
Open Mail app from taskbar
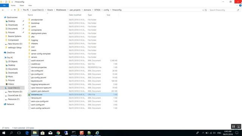click(x=50, y=133)
